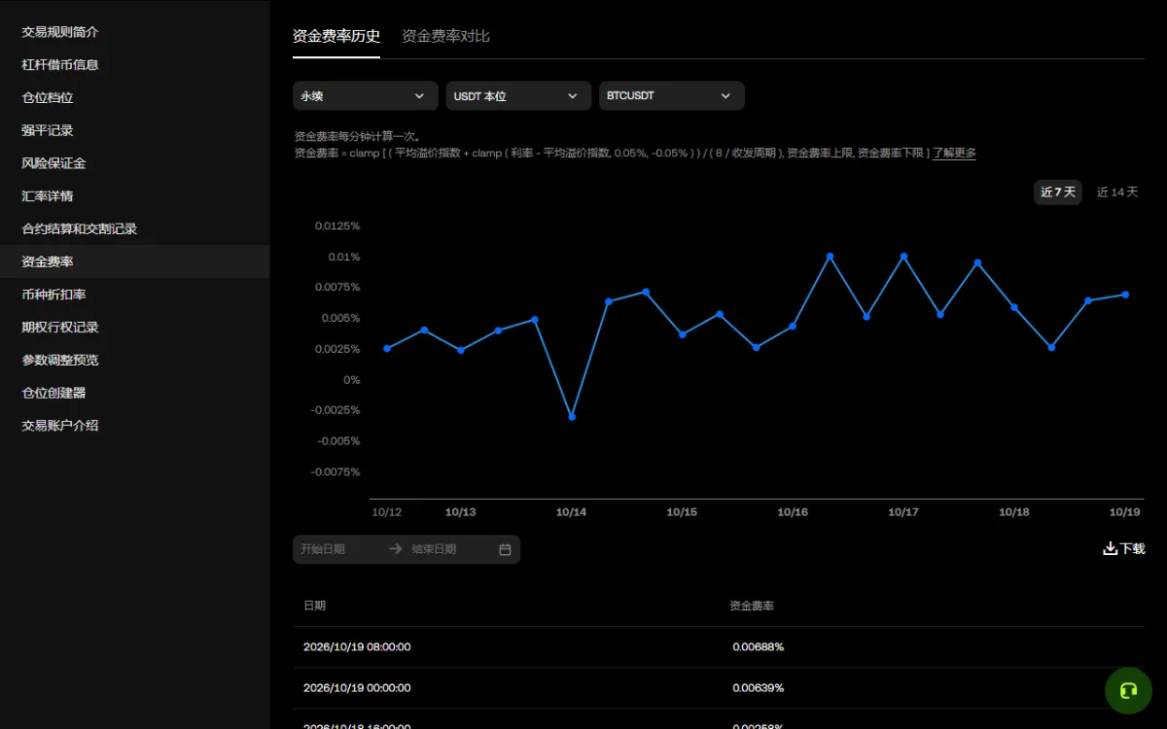Click the -0.0075% y-axis label
This screenshot has height=729, width=1167.
coord(336,471)
